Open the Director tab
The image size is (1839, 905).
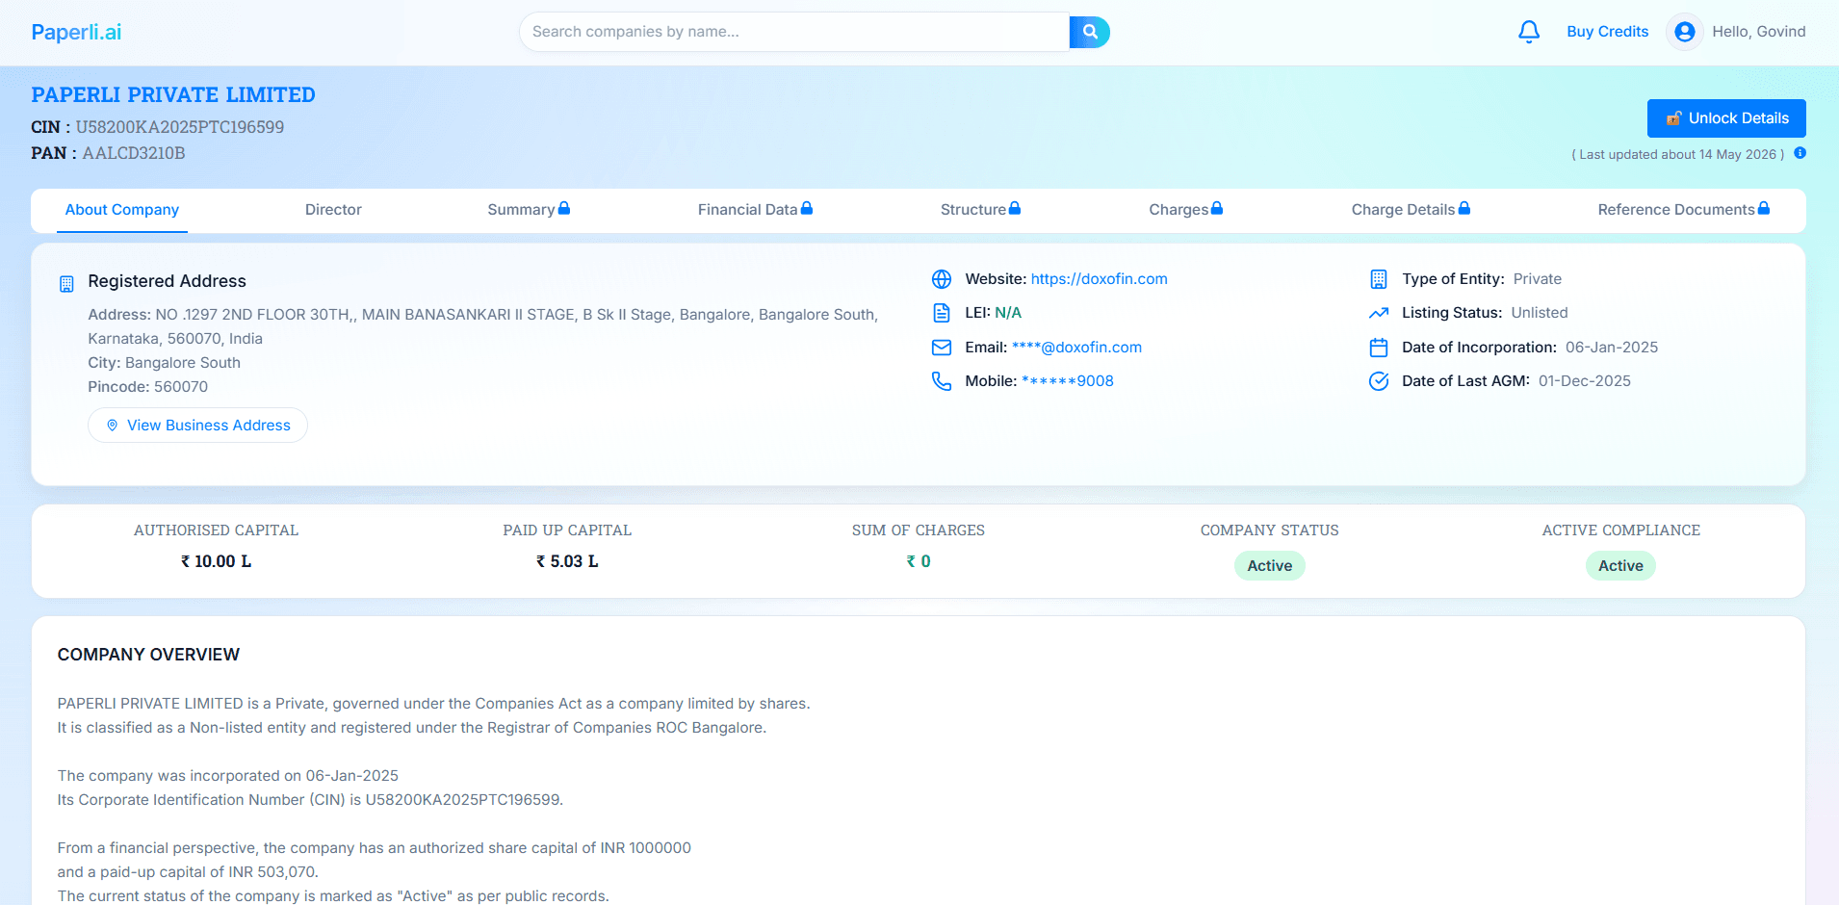[x=333, y=210]
